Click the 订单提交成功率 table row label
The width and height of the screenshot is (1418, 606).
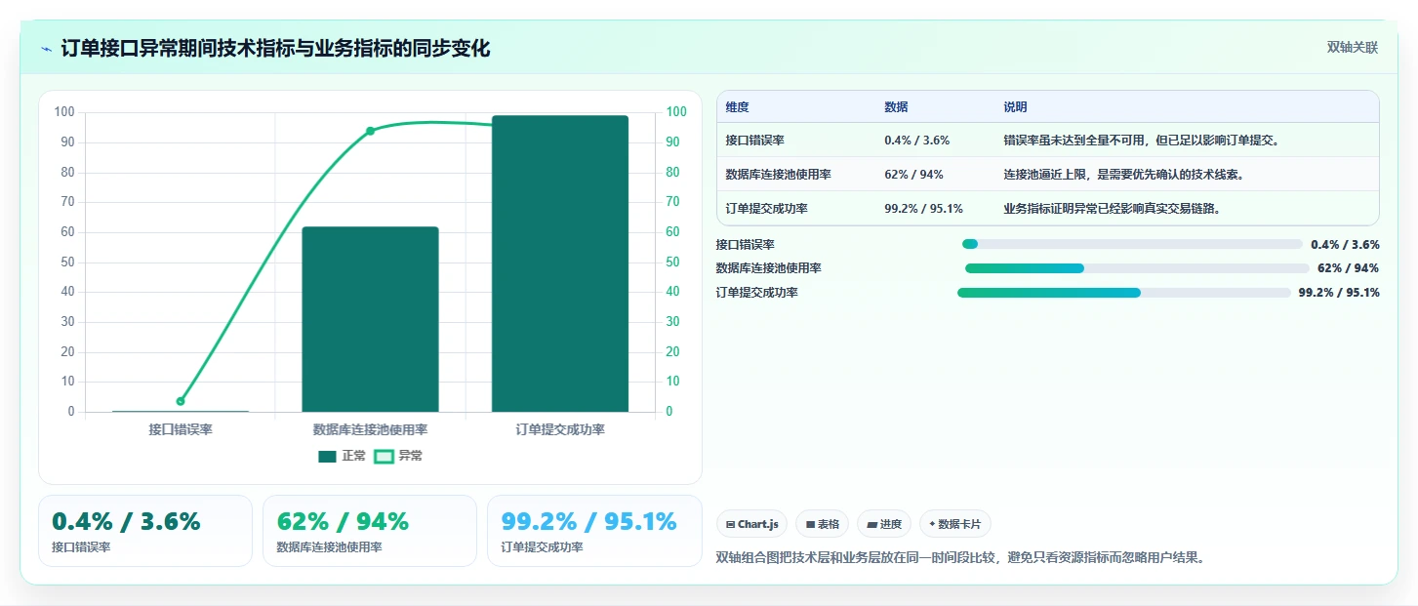pyautogui.click(x=766, y=209)
